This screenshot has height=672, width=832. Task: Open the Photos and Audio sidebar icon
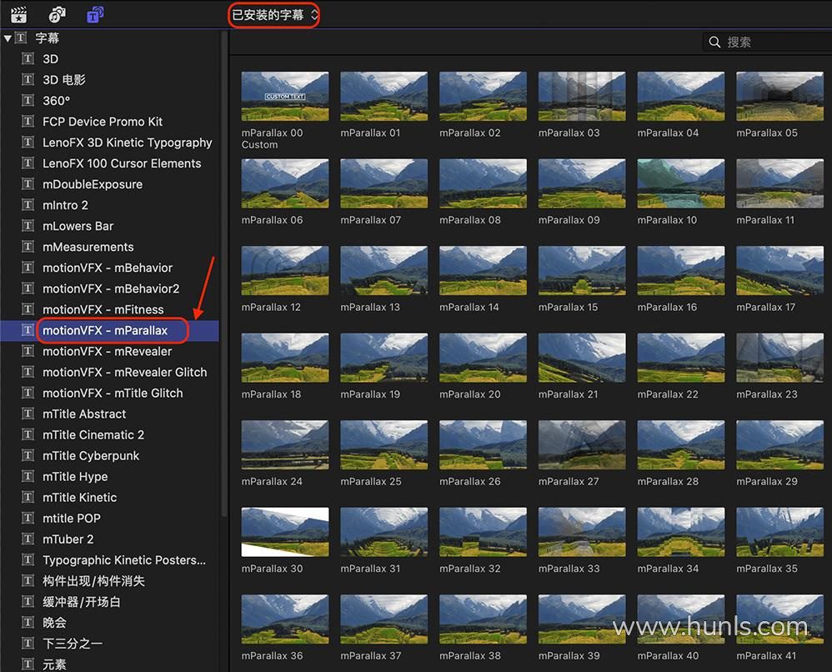[57, 14]
